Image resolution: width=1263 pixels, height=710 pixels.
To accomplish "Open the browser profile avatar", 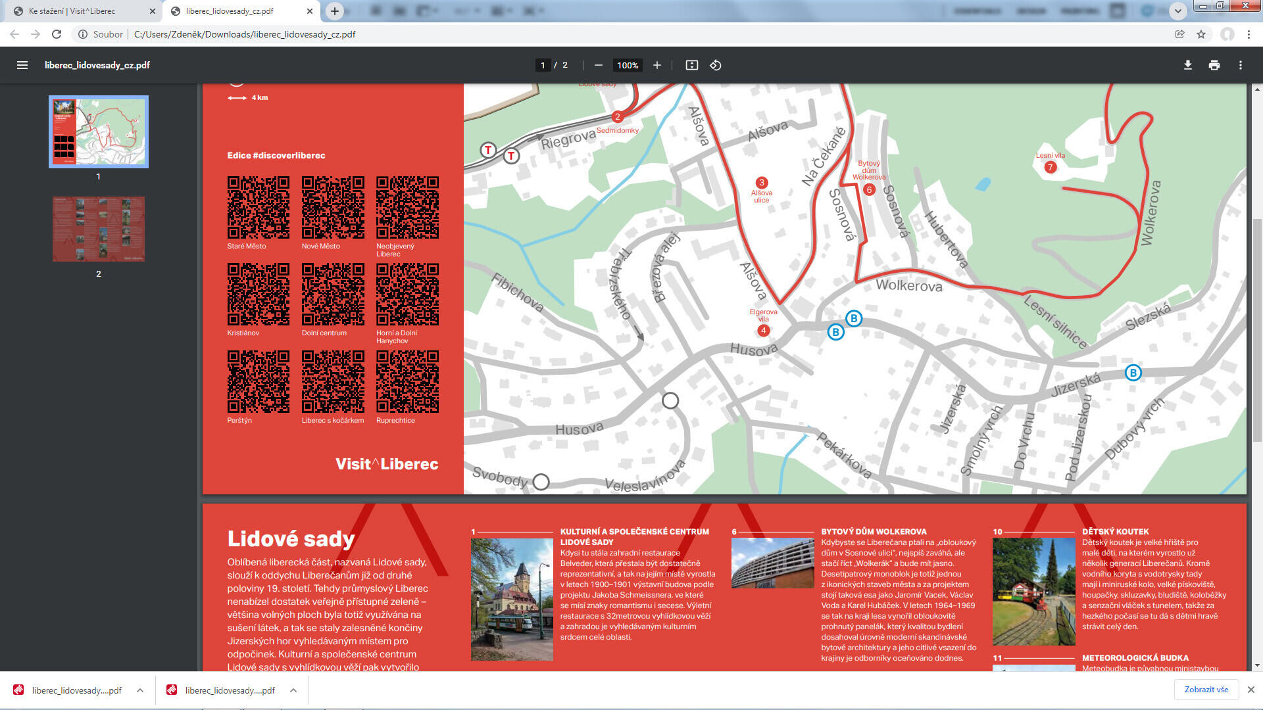I will tap(1227, 34).
